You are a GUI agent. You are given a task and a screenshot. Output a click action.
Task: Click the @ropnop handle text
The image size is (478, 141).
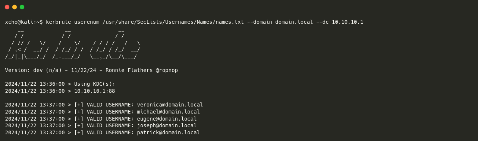pyautogui.click(x=167, y=70)
